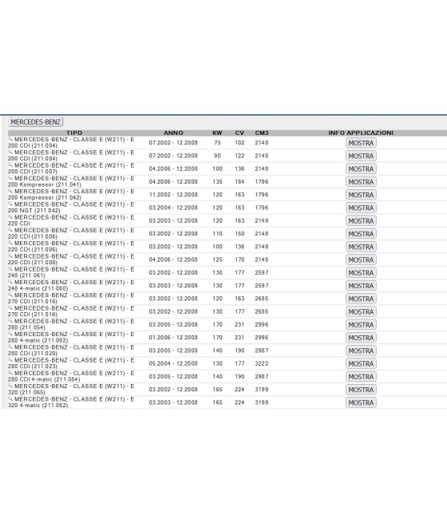Select date cell '01.2006 - 12.2008'
447x523 pixels.
(173, 338)
